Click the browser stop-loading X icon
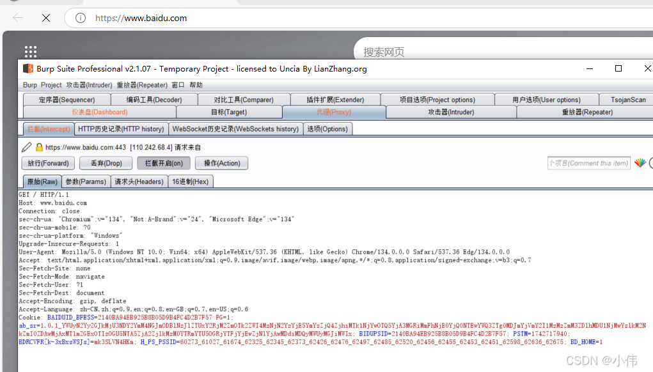The image size is (653, 372). point(46,18)
